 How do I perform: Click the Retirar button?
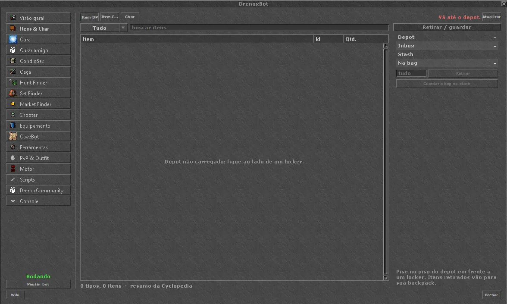coord(463,73)
